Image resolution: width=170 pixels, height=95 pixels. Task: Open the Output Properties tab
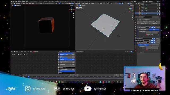coord(136,24)
